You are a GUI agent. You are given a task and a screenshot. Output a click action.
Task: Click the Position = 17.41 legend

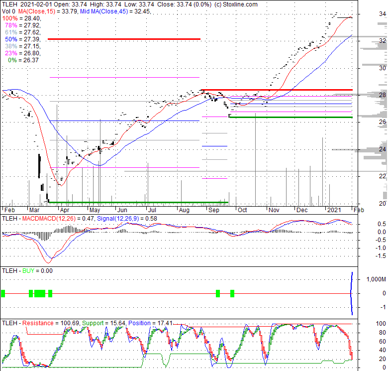coord(150,323)
